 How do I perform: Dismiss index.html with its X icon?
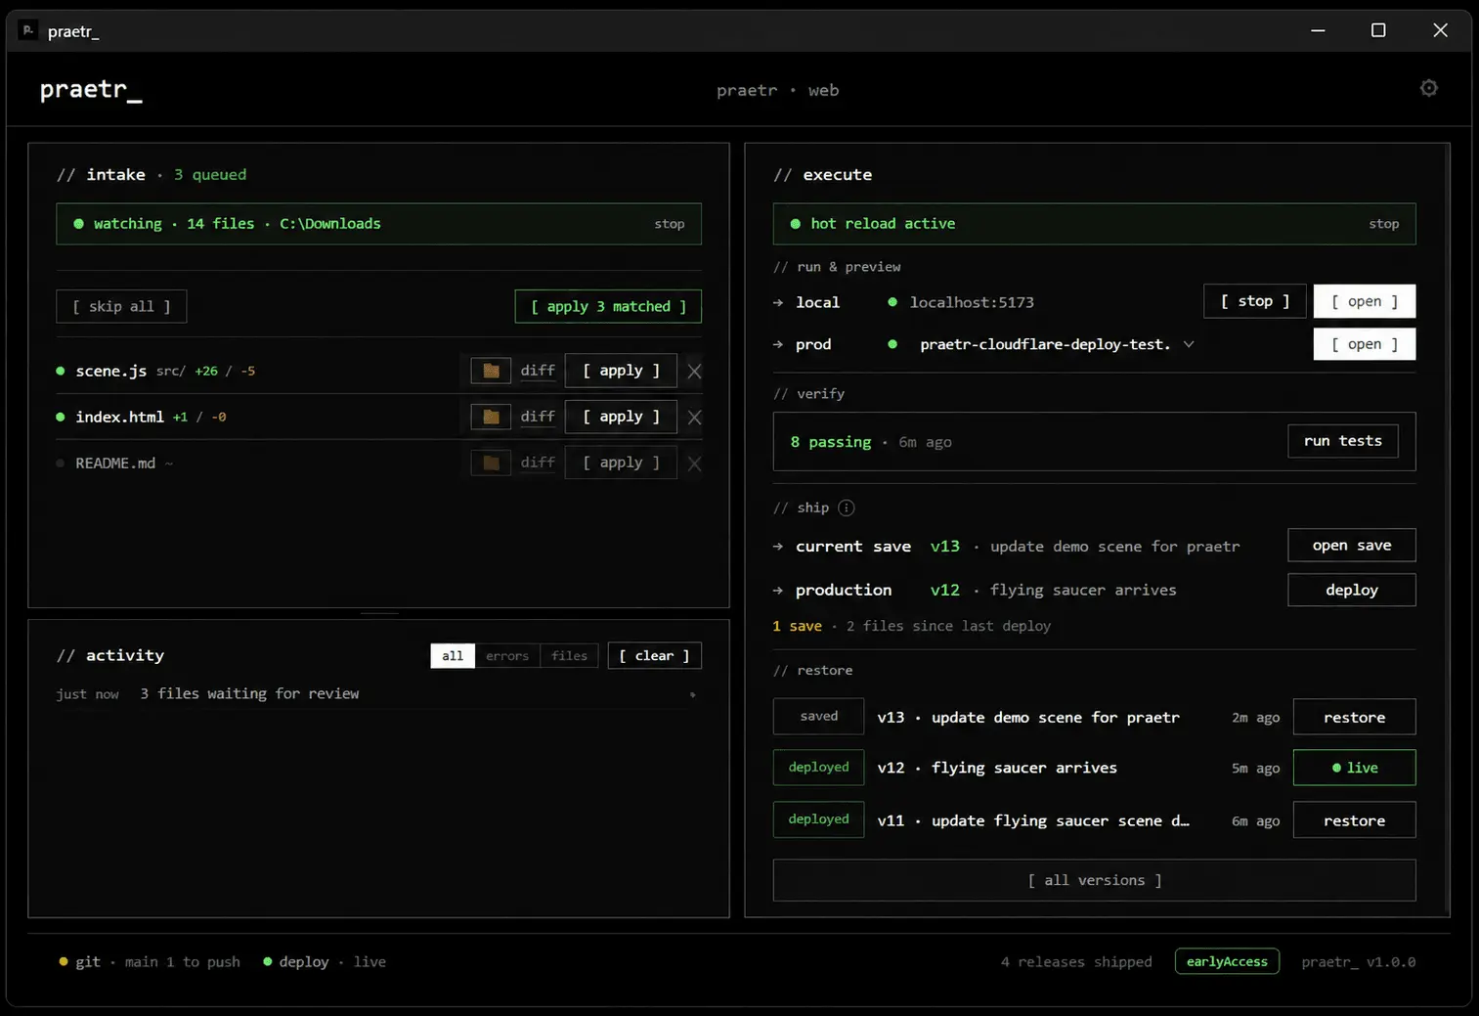[x=694, y=418]
